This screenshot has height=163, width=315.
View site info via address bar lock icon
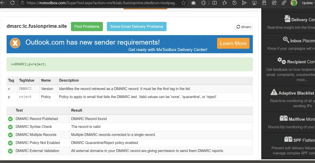click(22, 3)
